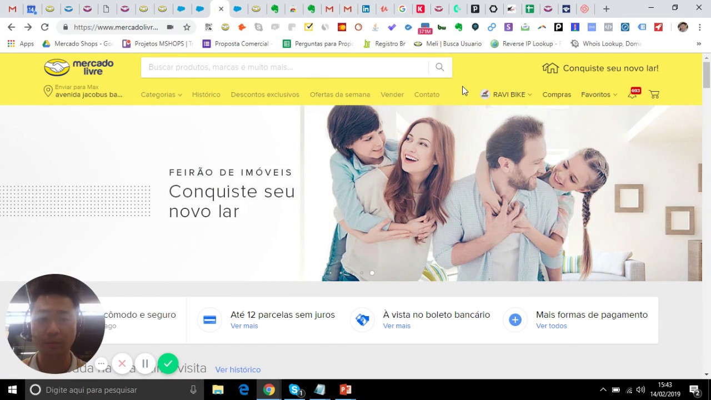Viewport: 711px width, 400px height.
Task: Open File Explorer from the taskbar
Action: tap(218, 390)
